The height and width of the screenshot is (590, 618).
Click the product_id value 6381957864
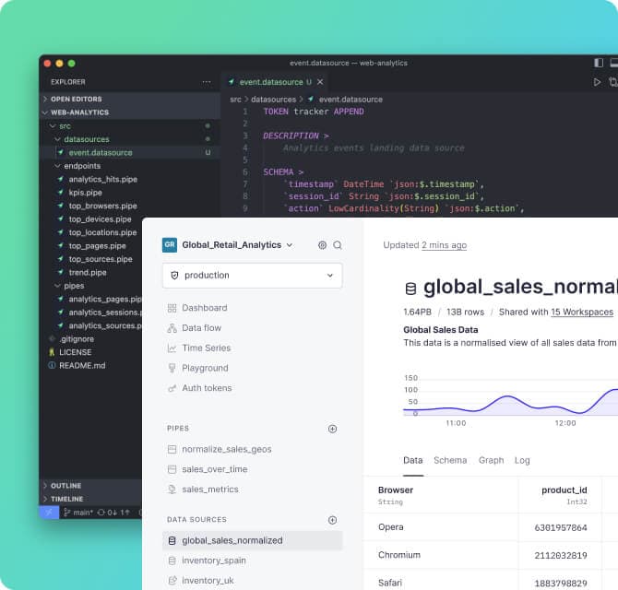[561, 527]
